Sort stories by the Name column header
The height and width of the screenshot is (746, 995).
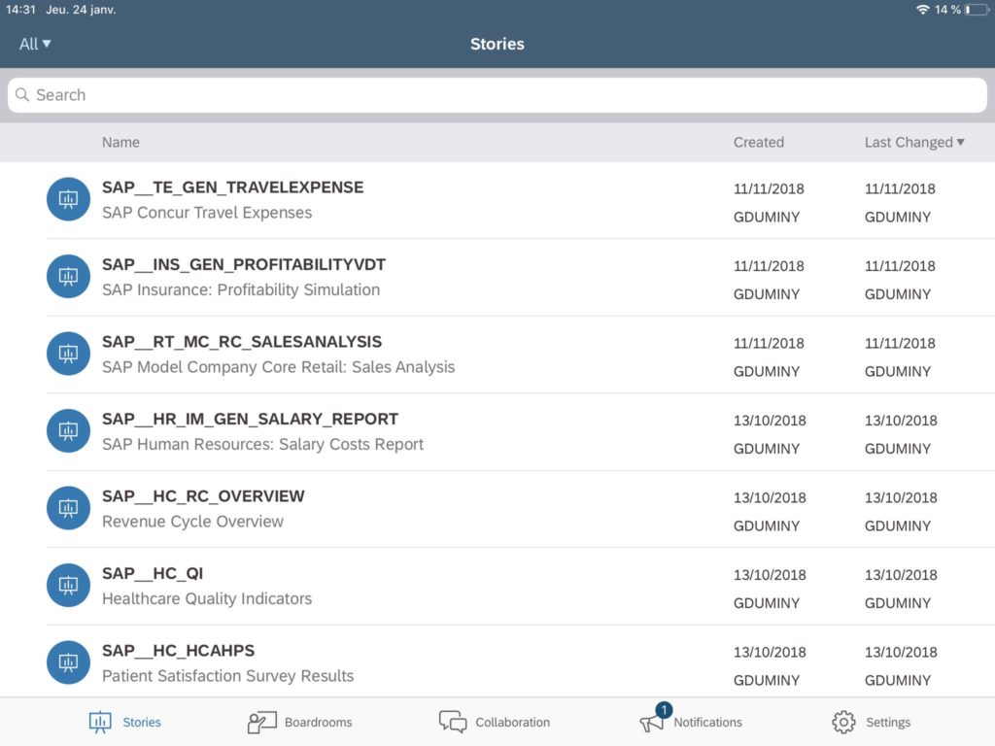[x=120, y=142]
